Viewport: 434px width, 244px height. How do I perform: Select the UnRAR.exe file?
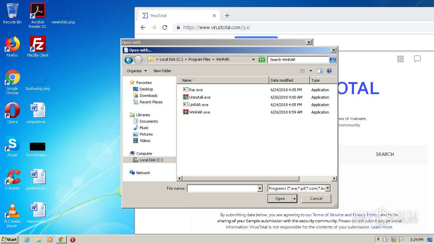196,105
